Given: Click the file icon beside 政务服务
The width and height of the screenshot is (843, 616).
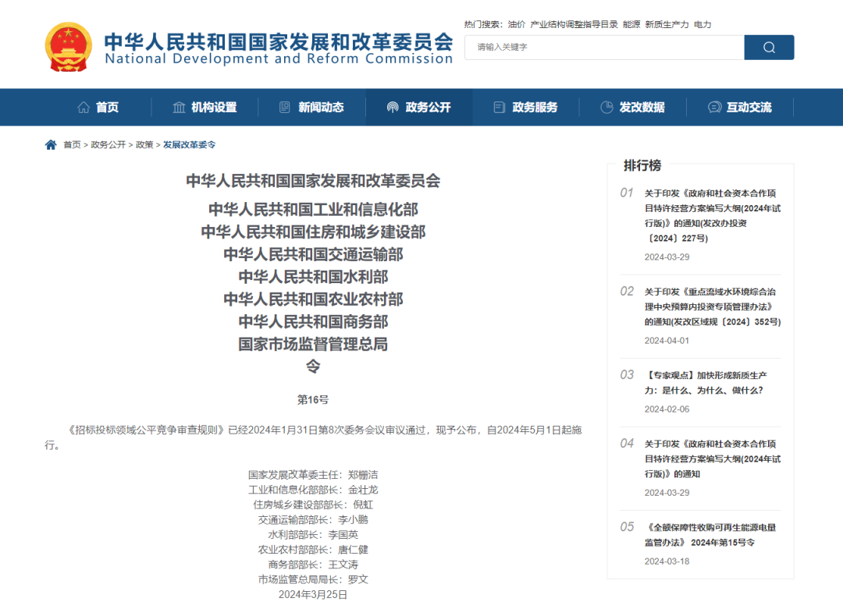Looking at the screenshot, I should pyautogui.click(x=498, y=107).
